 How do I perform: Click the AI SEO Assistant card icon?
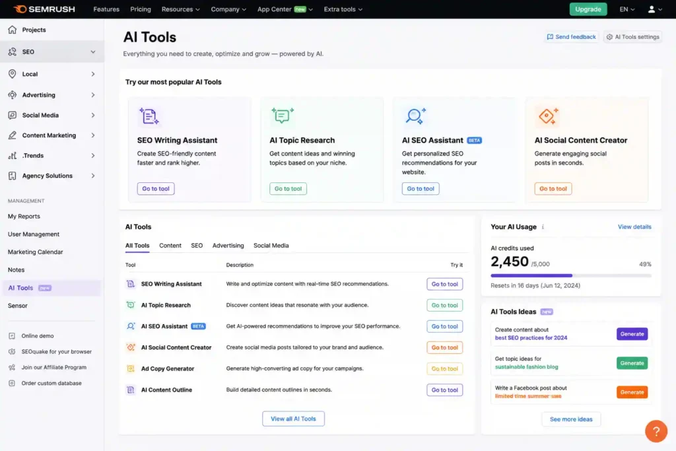415,116
